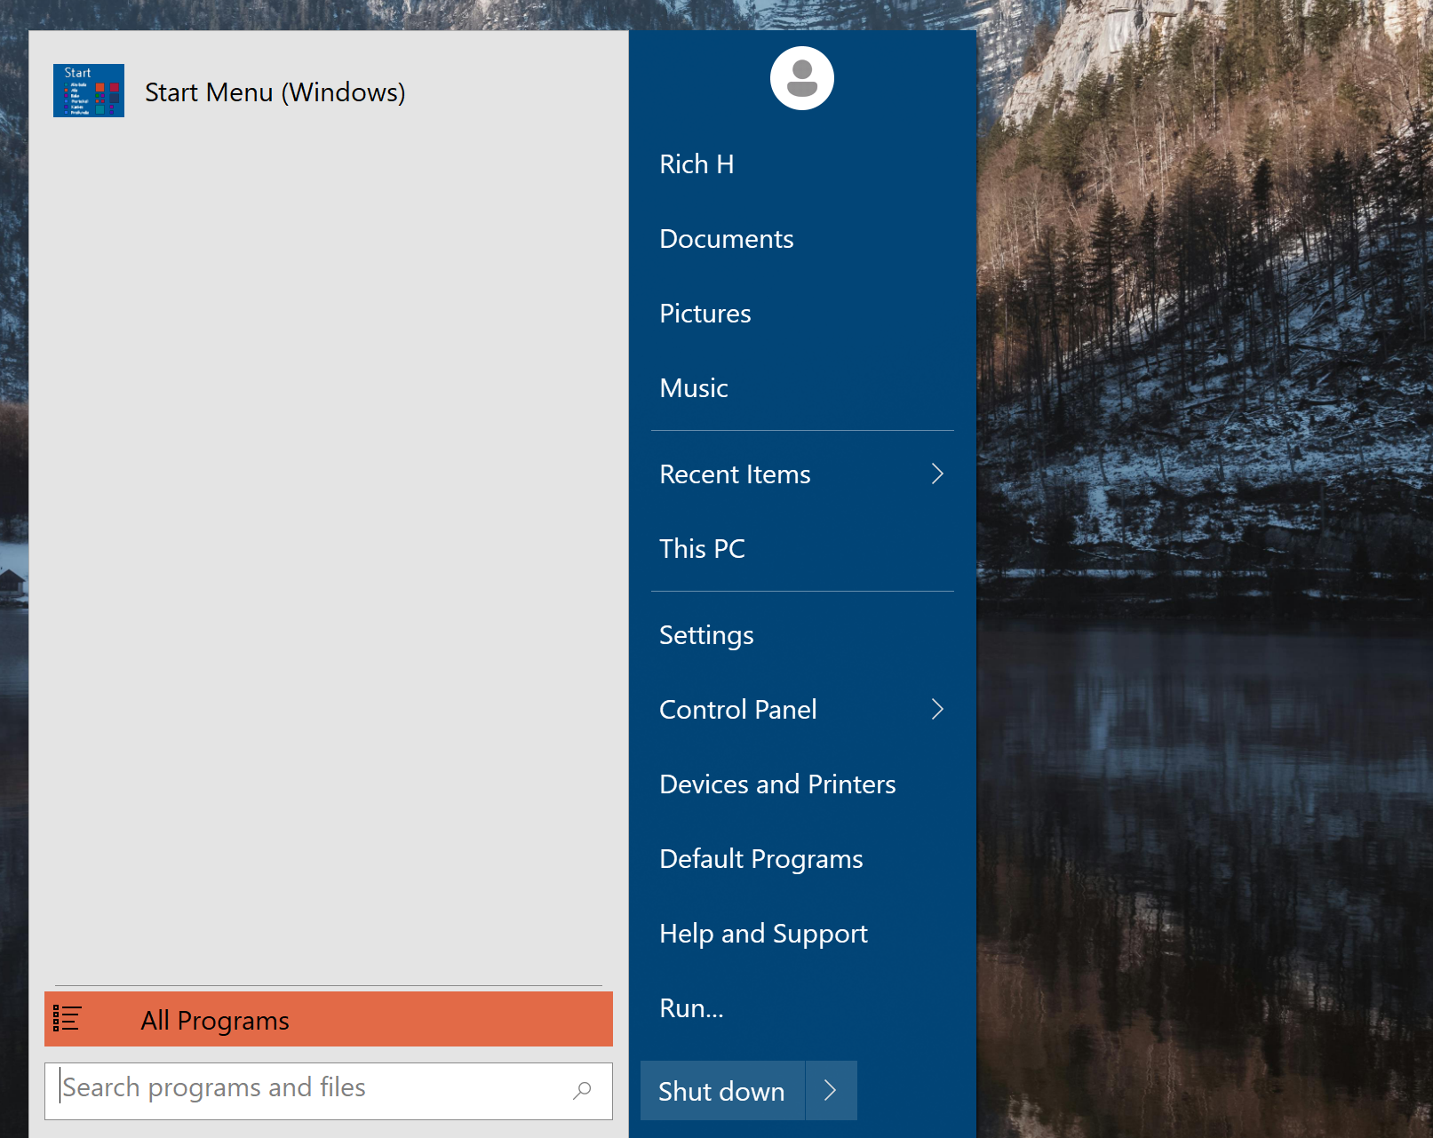Select the Start Menu (Windows) text entry
Image resolution: width=1433 pixels, height=1138 pixels.
coord(275,92)
